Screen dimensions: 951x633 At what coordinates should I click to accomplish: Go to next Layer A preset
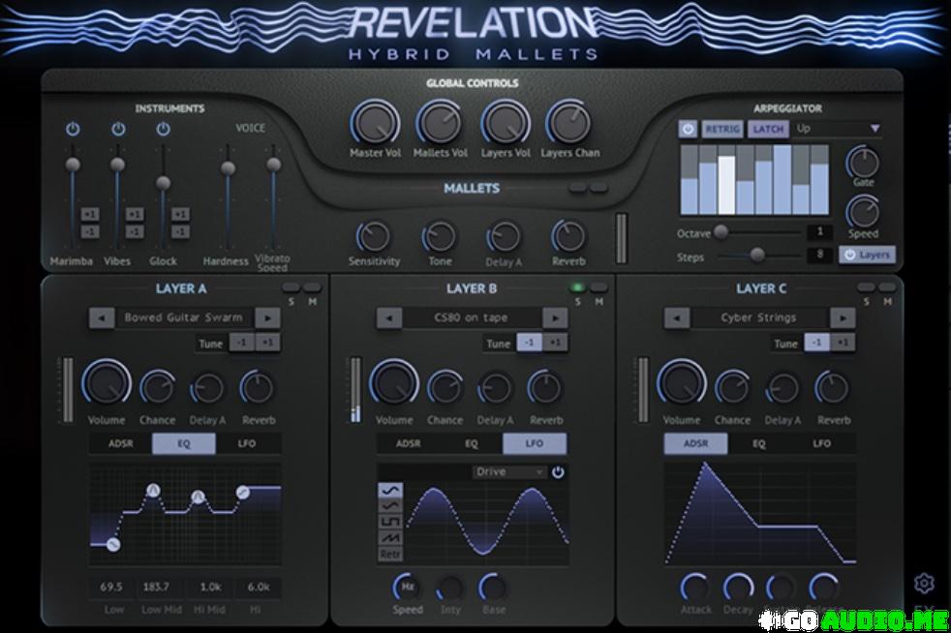tap(267, 317)
